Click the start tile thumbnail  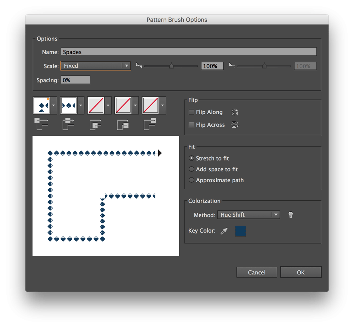coord(123,105)
